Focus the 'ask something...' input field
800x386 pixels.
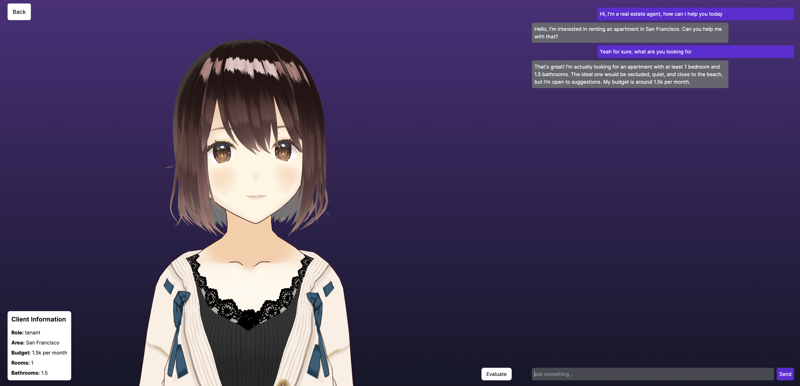[x=652, y=374]
